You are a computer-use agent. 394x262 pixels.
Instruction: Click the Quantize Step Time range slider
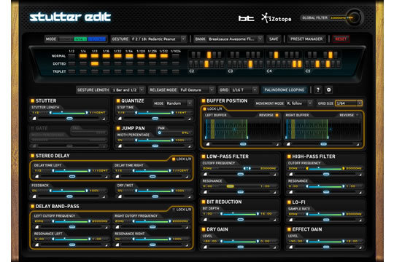coord(154,113)
